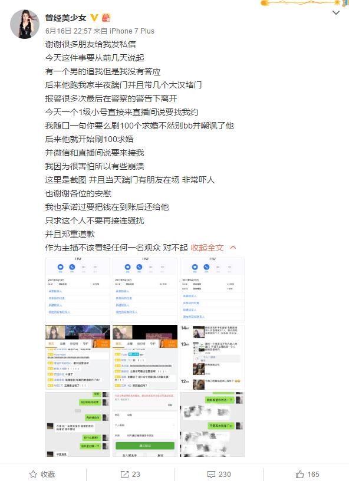Screen dimensions: 349x484
Task: Open the second call log screenshot thumbnail
Action: click(145, 290)
